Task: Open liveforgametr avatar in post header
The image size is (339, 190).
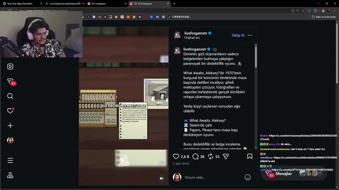Action: (x=177, y=35)
